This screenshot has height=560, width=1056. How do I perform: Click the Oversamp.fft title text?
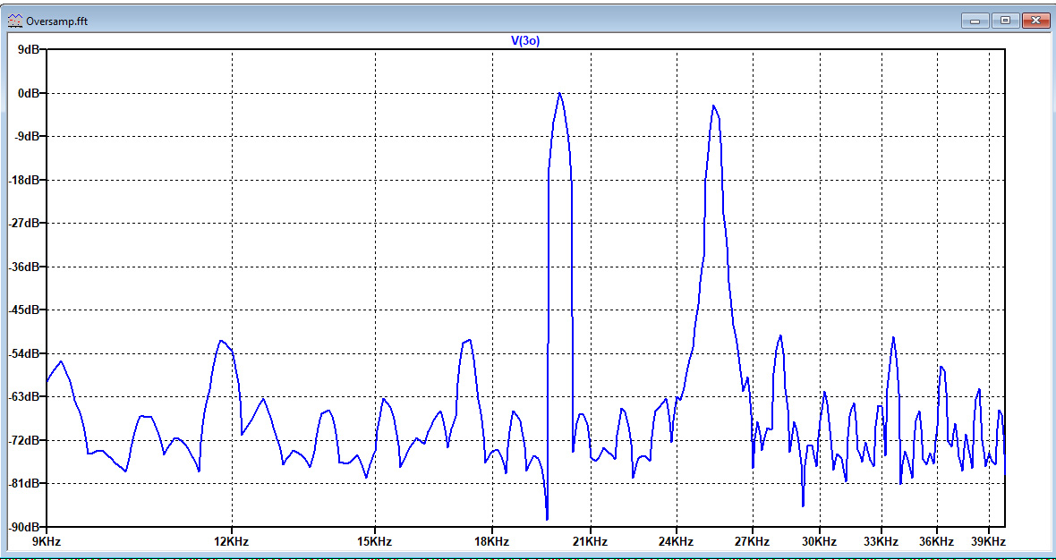(x=57, y=21)
